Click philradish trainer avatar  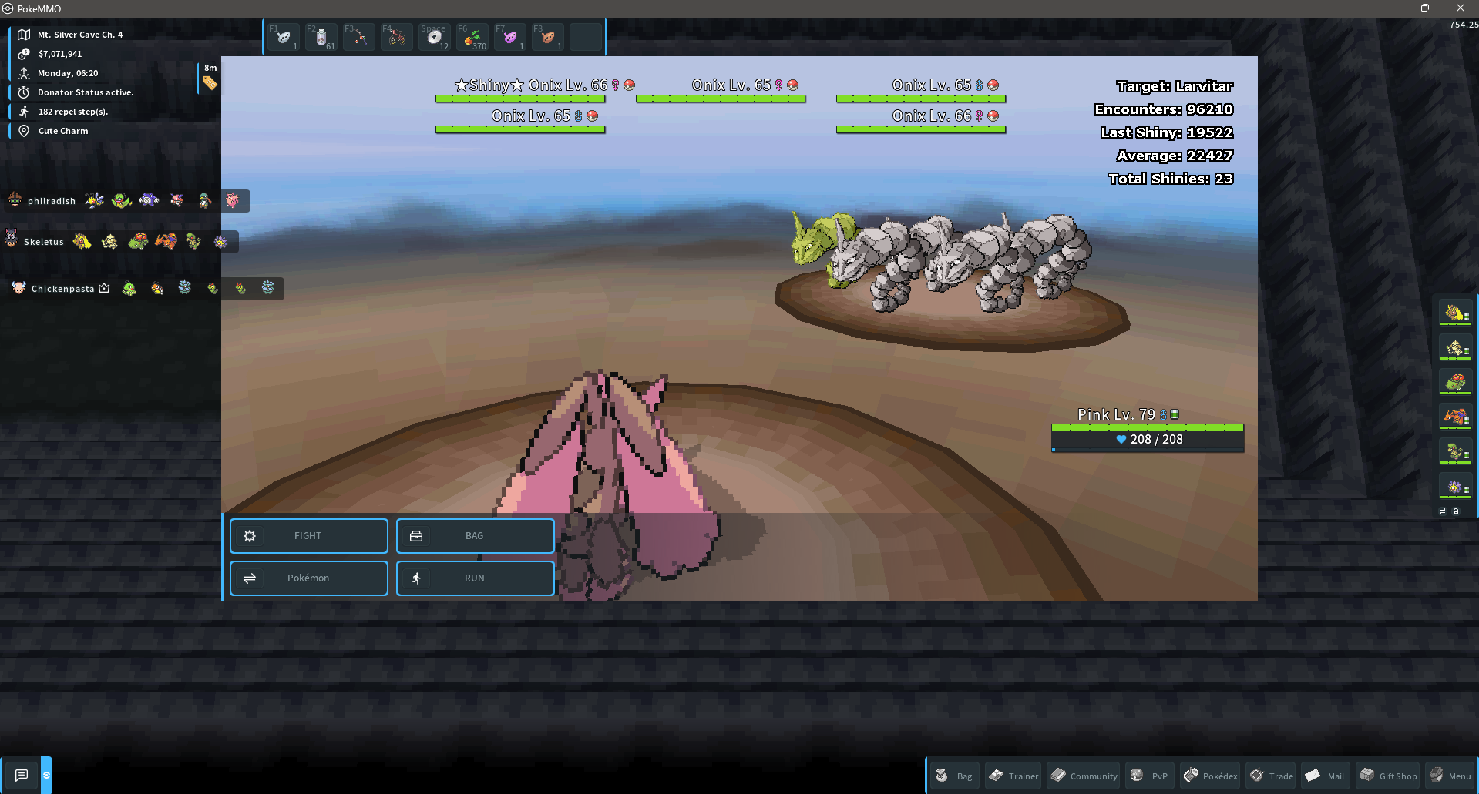tap(15, 200)
